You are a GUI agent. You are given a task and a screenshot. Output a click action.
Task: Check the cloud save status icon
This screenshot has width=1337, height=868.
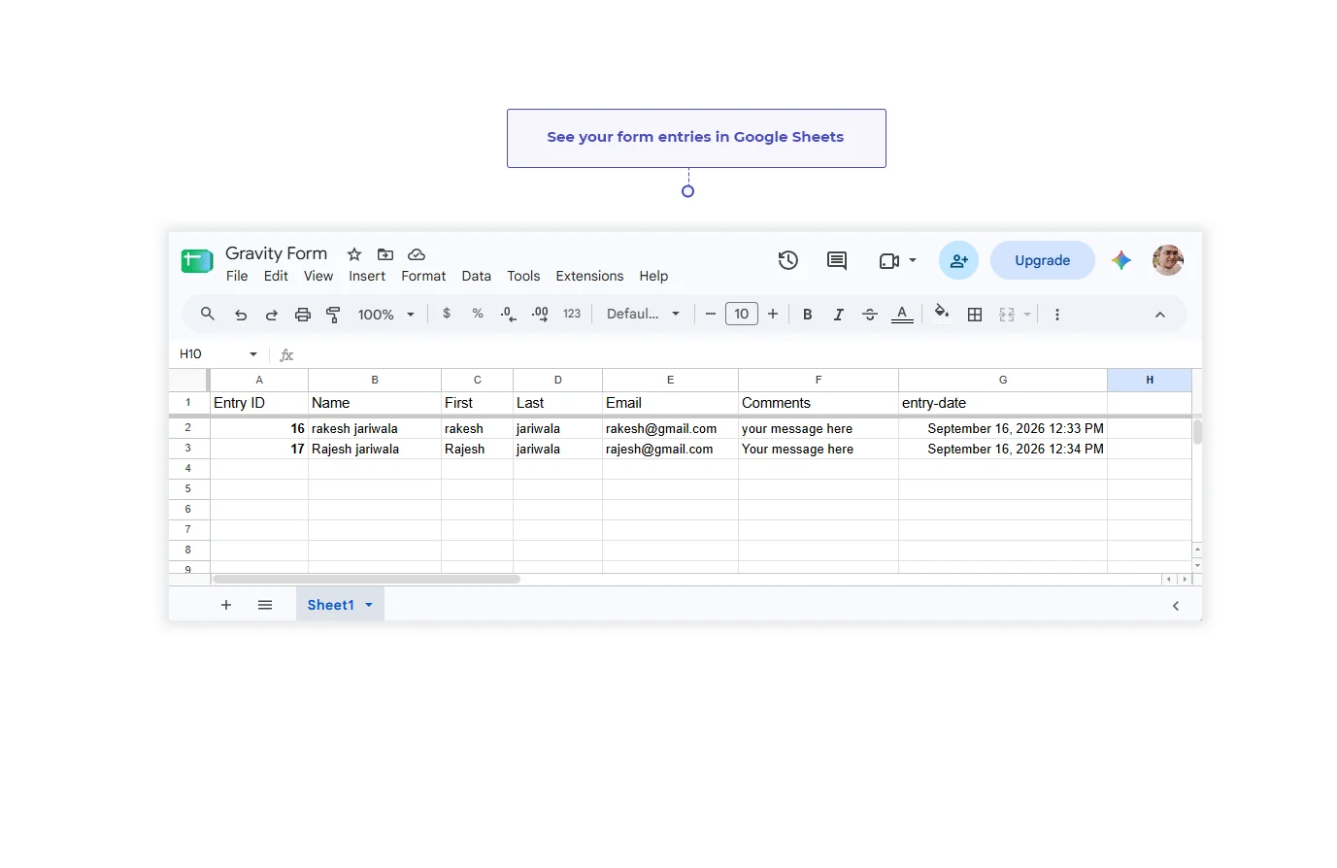[x=417, y=254]
